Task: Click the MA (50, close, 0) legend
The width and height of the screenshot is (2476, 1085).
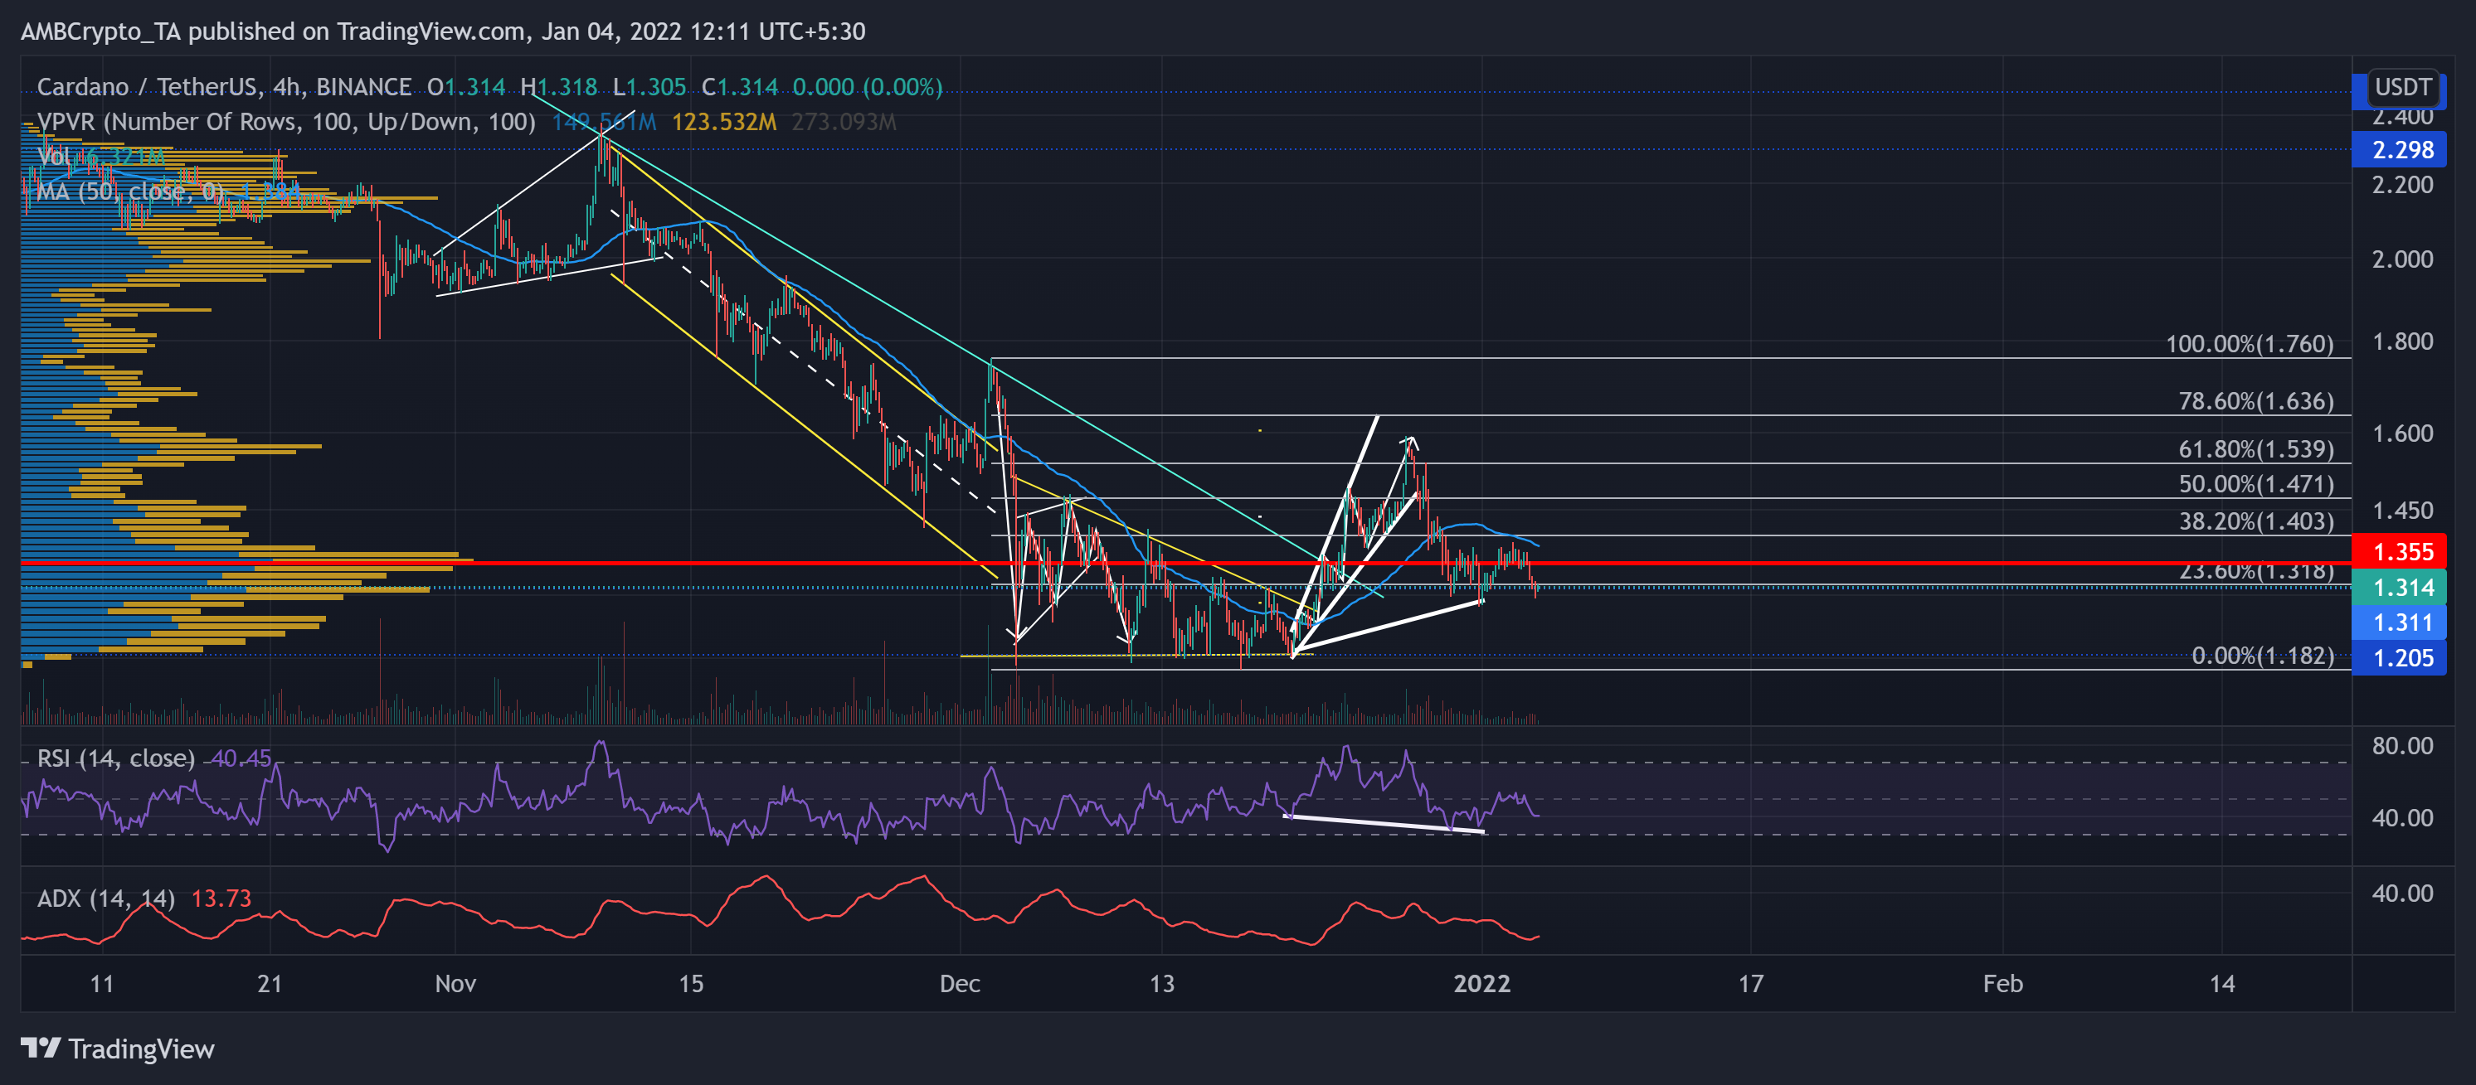Action: pyautogui.click(x=129, y=191)
